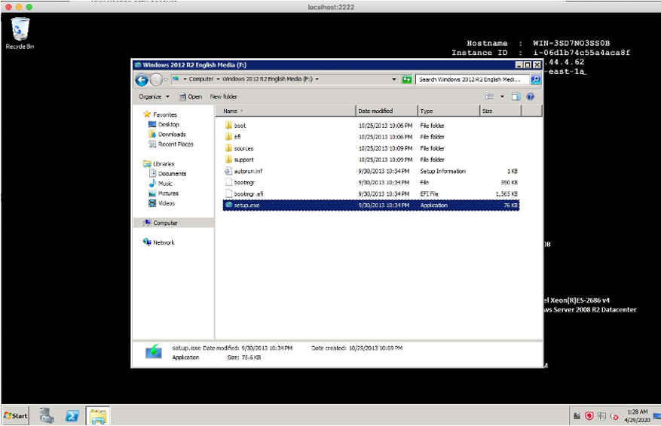Click the Open toolbar button
The height and width of the screenshot is (426, 661).
click(x=190, y=97)
